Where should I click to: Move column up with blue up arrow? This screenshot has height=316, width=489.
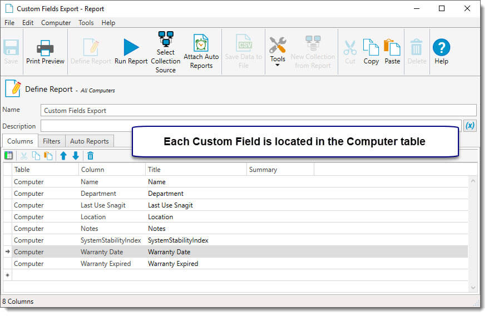tap(63, 155)
